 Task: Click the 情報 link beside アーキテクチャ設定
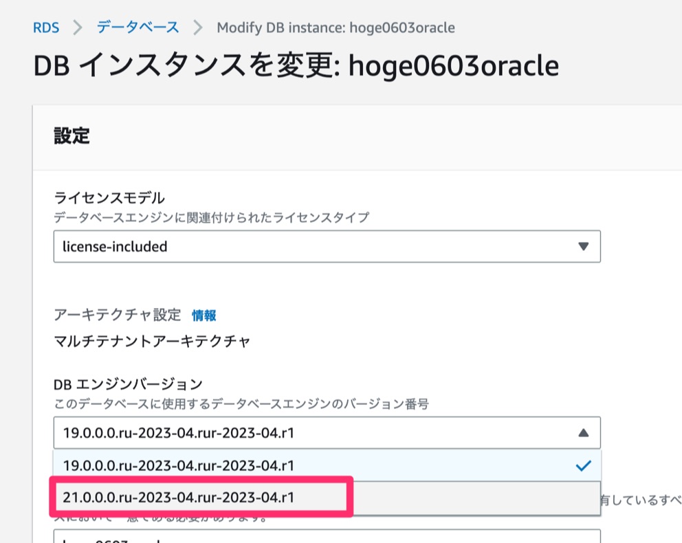click(x=203, y=314)
